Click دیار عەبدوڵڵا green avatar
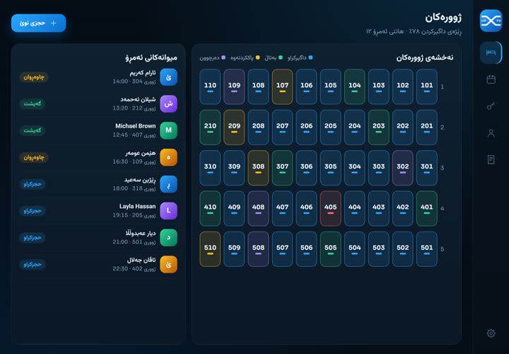Screen dimensions: 509x354 pyautogui.click(x=168, y=238)
